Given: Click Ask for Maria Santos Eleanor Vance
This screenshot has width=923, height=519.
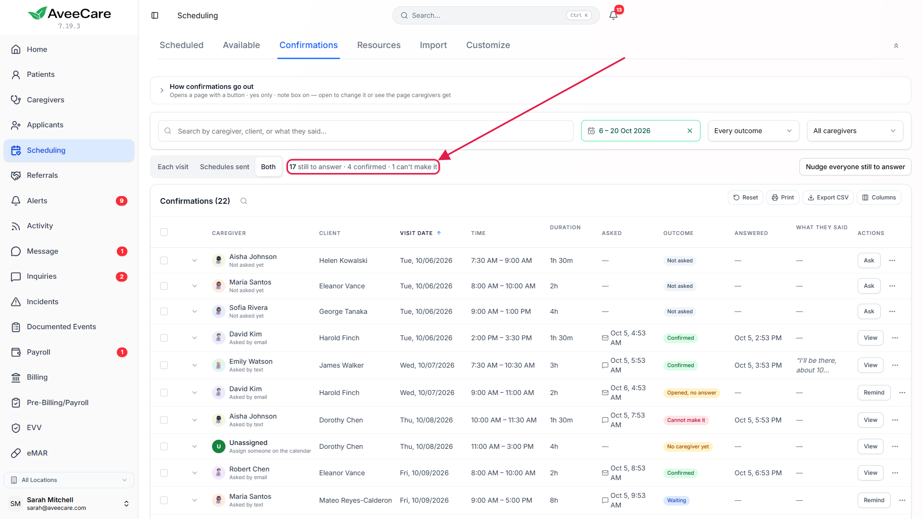Looking at the screenshot, I should coord(869,286).
